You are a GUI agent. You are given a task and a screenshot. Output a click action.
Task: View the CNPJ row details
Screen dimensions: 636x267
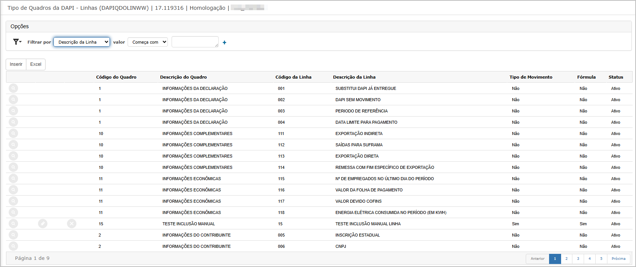coord(13,246)
